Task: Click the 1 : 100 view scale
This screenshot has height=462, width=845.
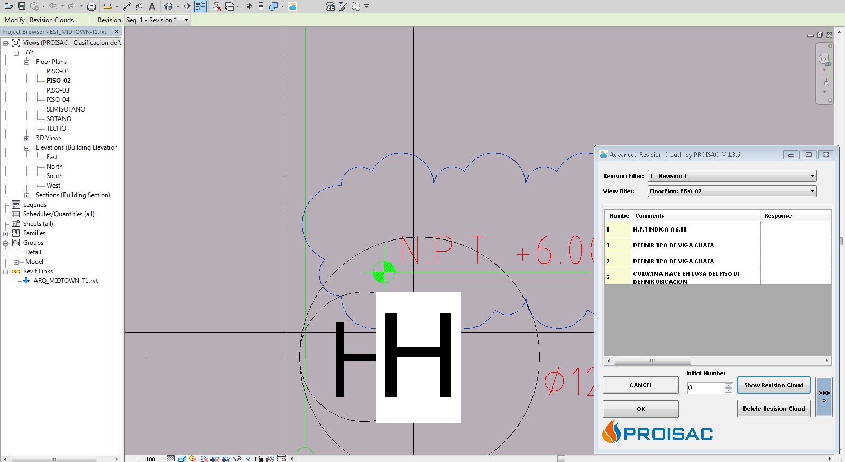Action: pos(146,459)
